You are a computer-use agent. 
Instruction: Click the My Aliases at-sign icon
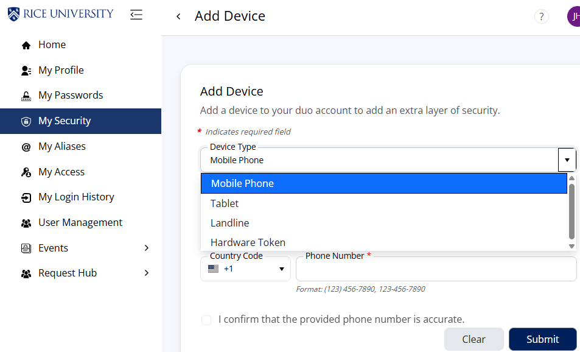click(x=26, y=147)
